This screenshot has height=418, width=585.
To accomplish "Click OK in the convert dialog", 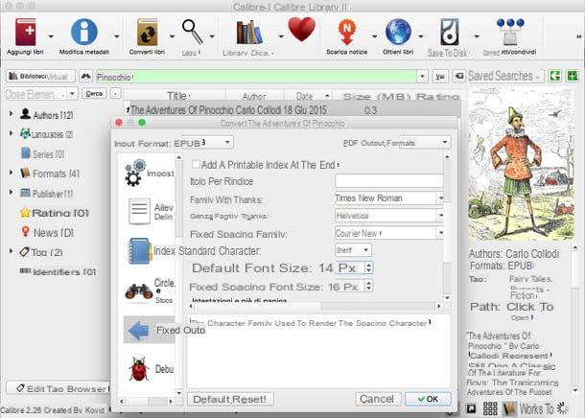I will 428,399.
